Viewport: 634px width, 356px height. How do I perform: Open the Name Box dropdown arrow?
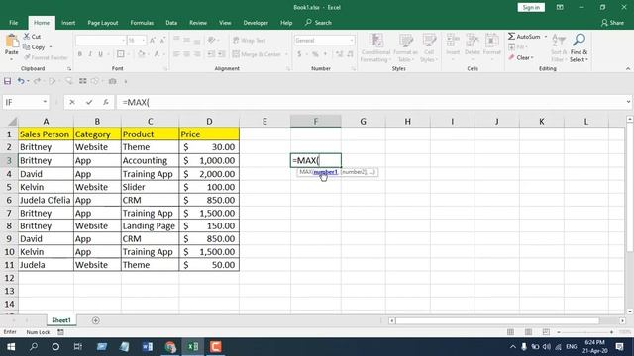(x=45, y=102)
